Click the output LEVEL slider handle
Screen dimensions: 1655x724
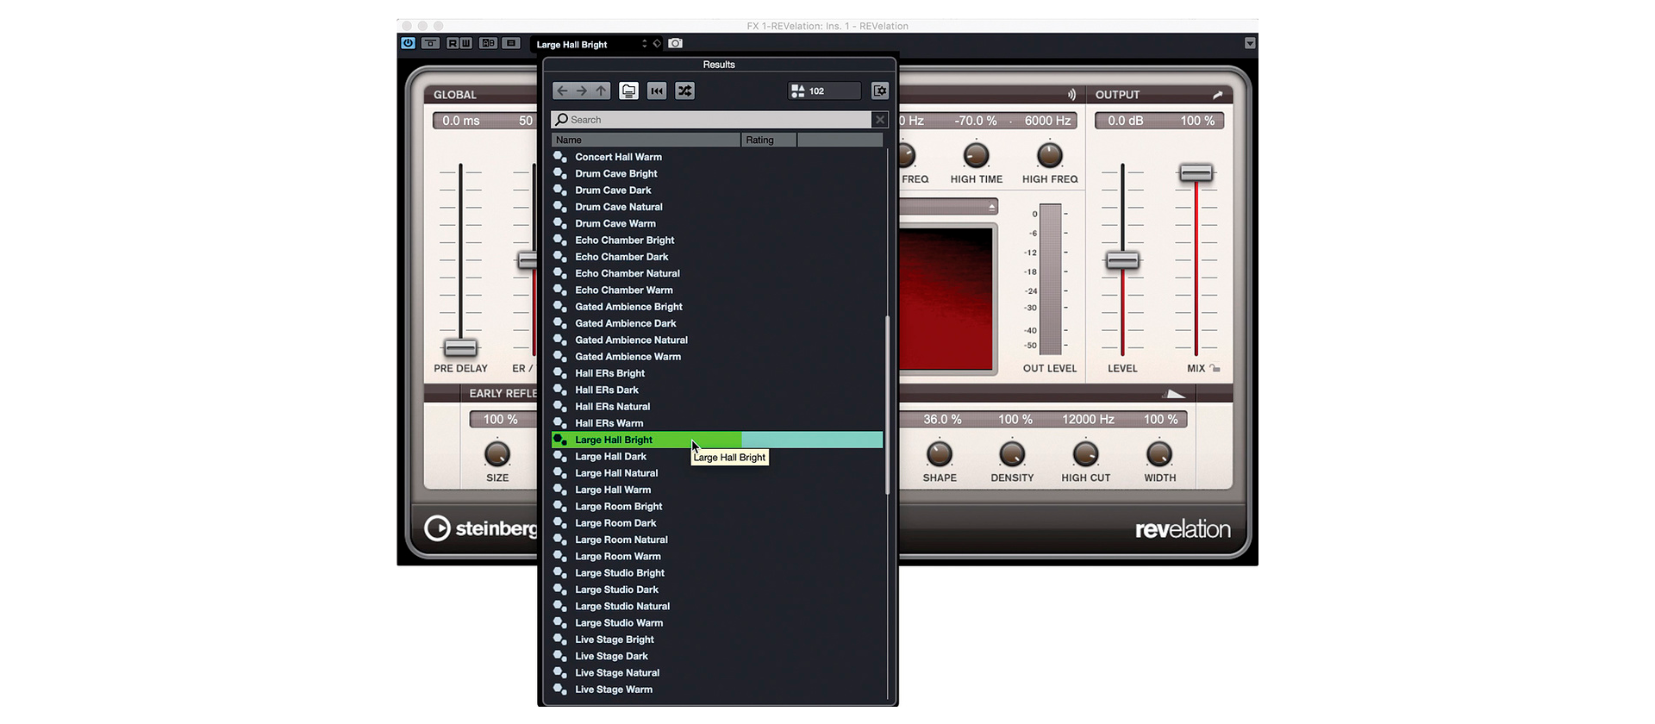[1122, 260]
